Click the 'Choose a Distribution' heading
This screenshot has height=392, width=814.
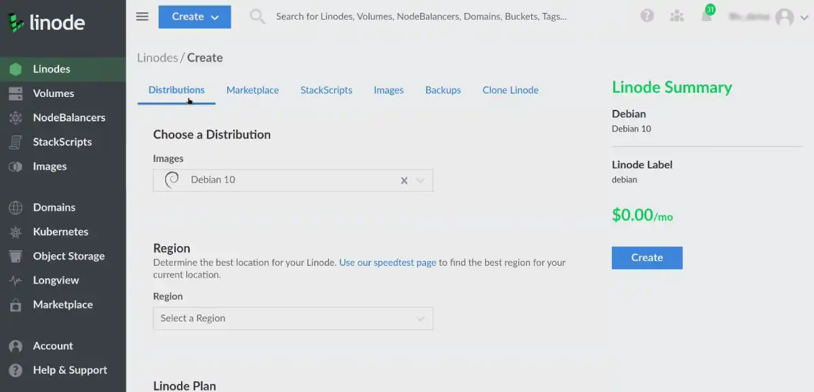pyautogui.click(x=212, y=134)
